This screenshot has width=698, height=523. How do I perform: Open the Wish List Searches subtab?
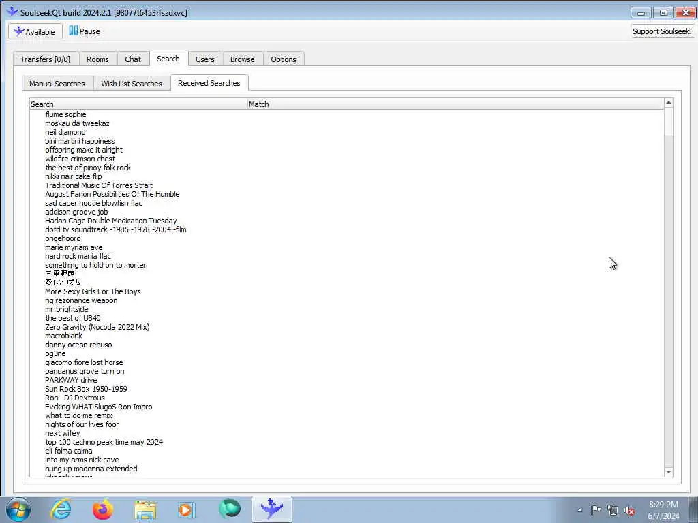(x=132, y=84)
